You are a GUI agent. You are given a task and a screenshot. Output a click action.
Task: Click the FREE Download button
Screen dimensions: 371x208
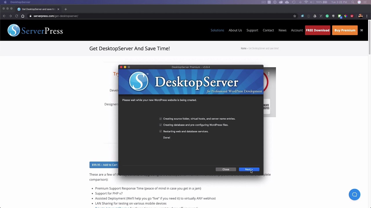point(317,30)
